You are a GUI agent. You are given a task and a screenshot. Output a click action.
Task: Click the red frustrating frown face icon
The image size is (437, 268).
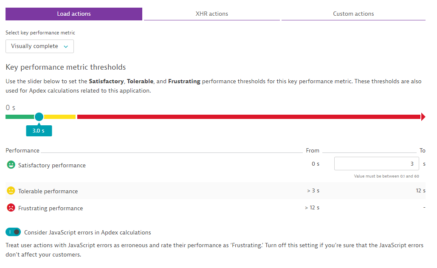pyautogui.click(x=11, y=208)
